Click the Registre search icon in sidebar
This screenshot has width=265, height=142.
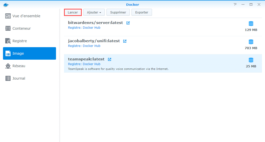click(8, 41)
